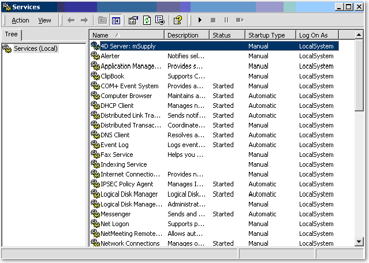Click the Stop Service toolbar button
This screenshot has width=369, height=263.
pos(213,20)
